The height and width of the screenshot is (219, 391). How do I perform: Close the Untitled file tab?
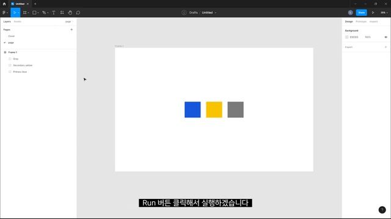(27, 4)
